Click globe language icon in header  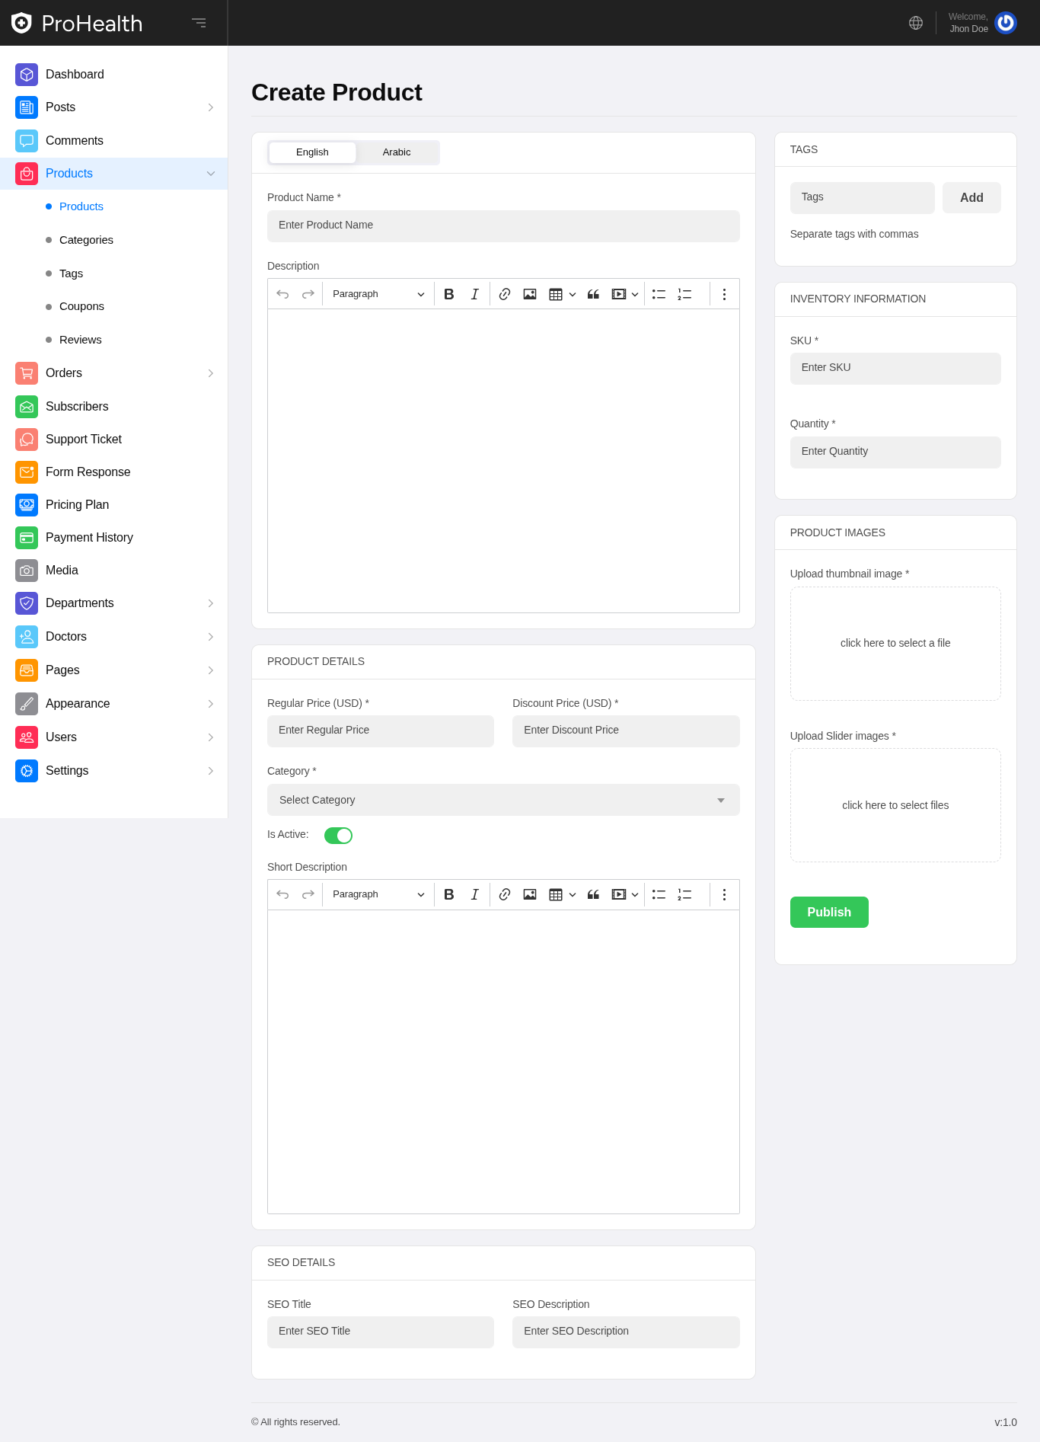pos(916,23)
